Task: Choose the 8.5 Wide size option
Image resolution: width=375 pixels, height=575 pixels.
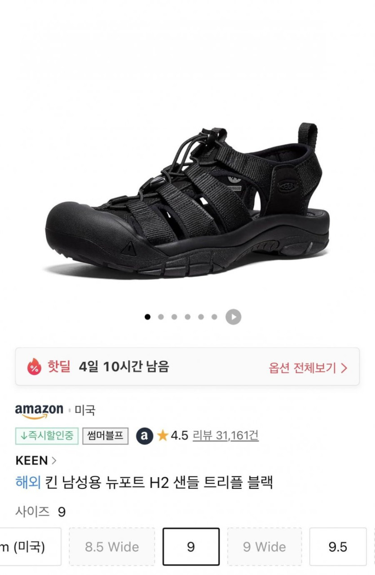Action: [112, 547]
